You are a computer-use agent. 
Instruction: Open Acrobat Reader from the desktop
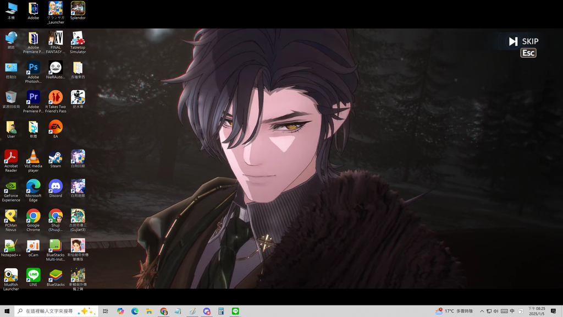11,161
